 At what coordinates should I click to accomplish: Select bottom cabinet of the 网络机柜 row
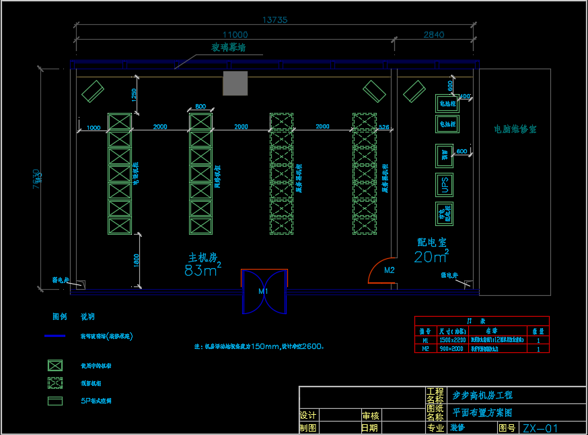[x=200, y=226]
